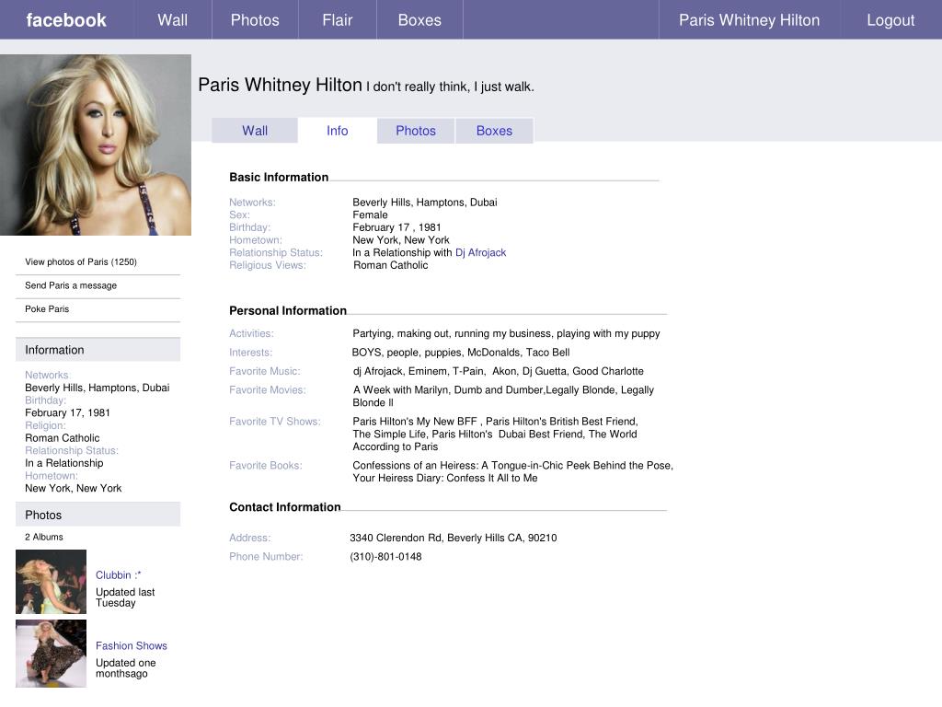942x707 pixels.
Task: Open Wall in the top navigation bar
Action: point(172,20)
